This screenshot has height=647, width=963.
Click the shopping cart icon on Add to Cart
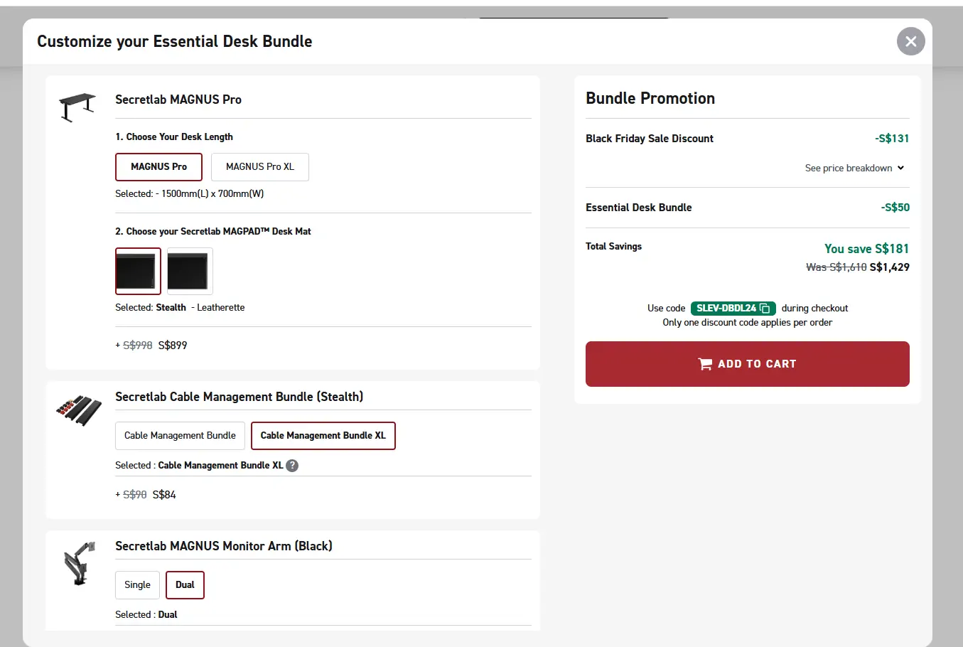pyautogui.click(x=705, y=364)
